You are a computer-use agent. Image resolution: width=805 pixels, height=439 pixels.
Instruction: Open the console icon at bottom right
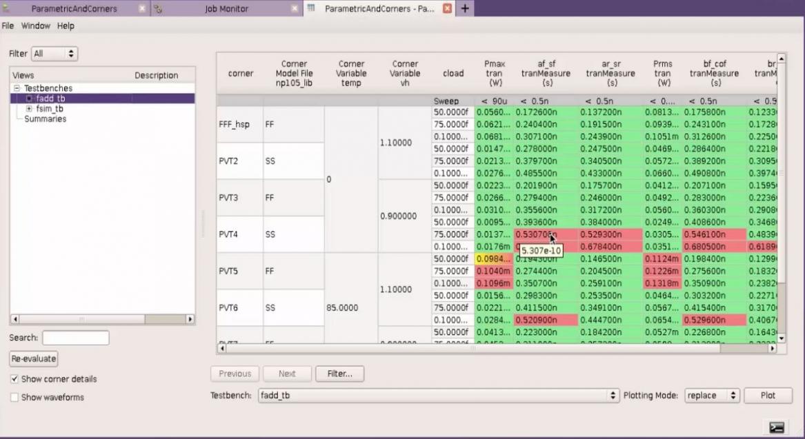pyautogui.click(x=777, y=427)
